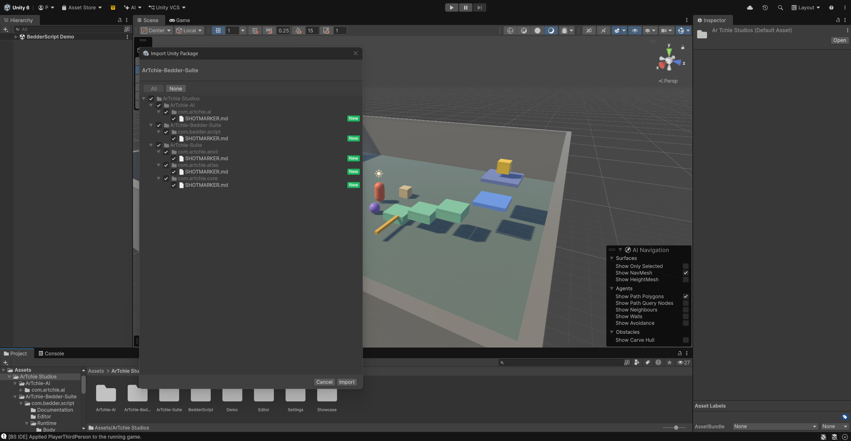
Task: Open the Project favorites star icon
Action: click(669, 363)
